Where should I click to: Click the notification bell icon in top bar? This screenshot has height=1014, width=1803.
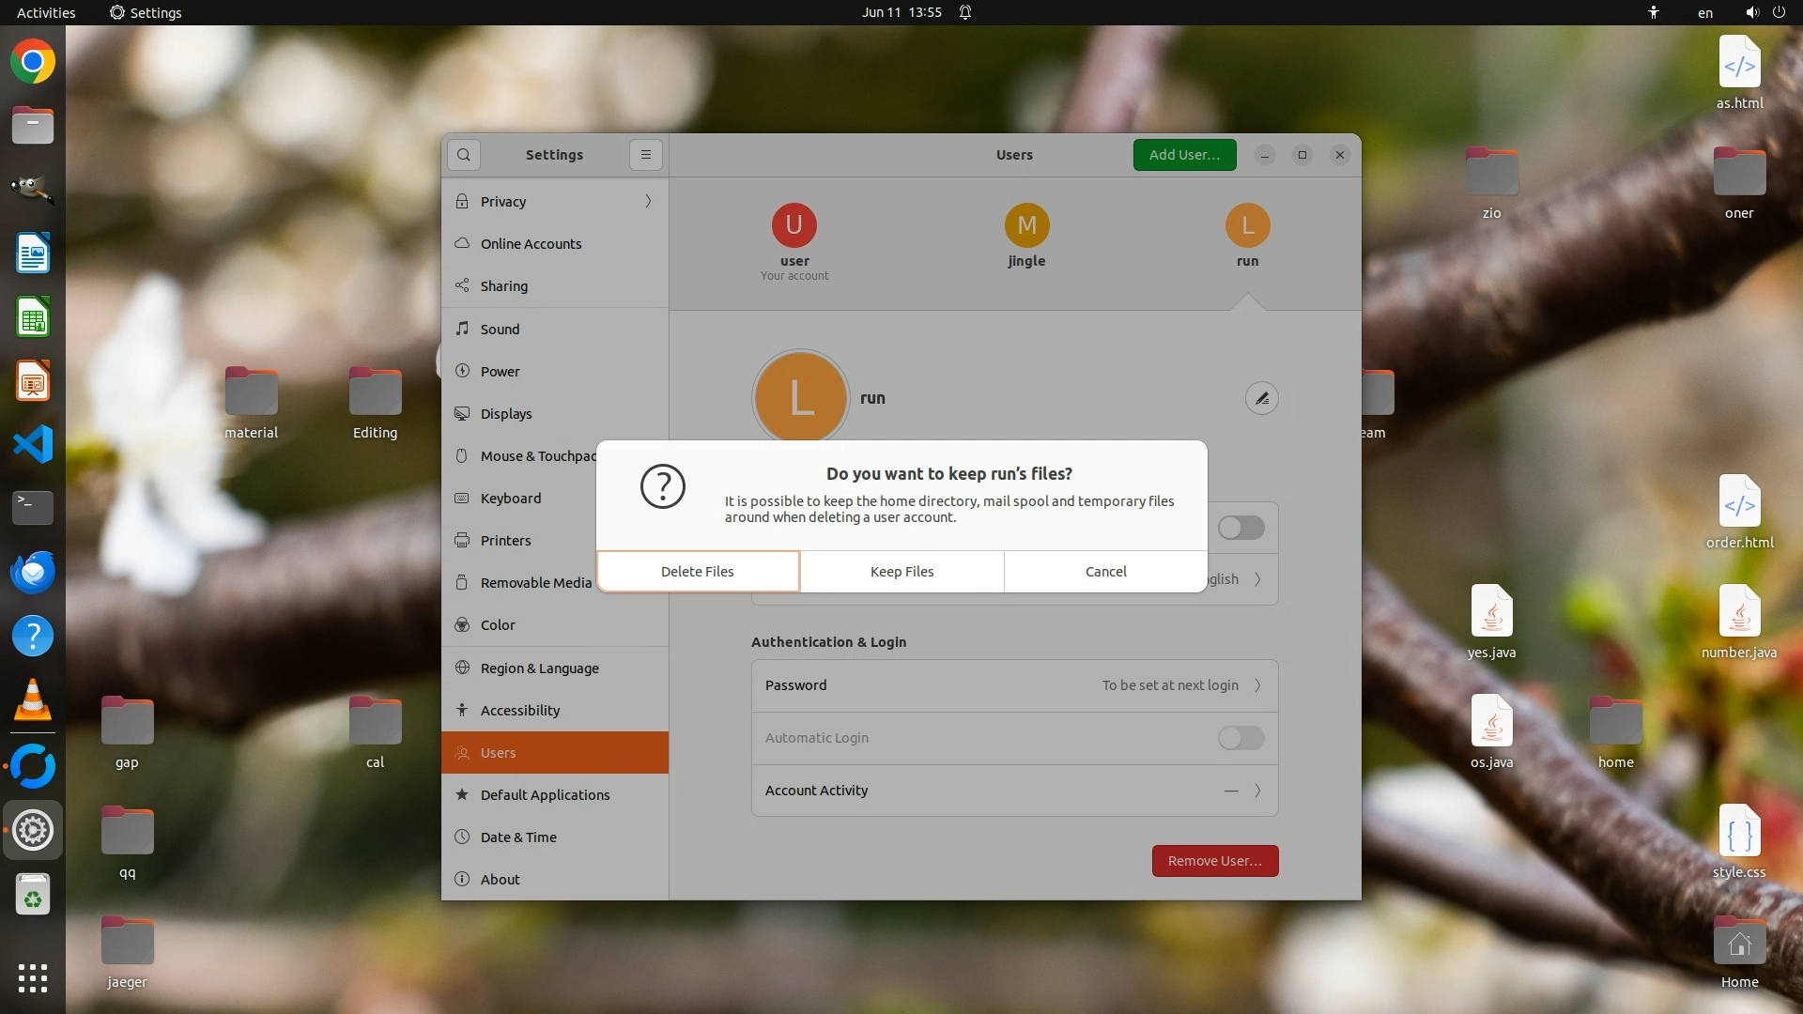(965, 12)
